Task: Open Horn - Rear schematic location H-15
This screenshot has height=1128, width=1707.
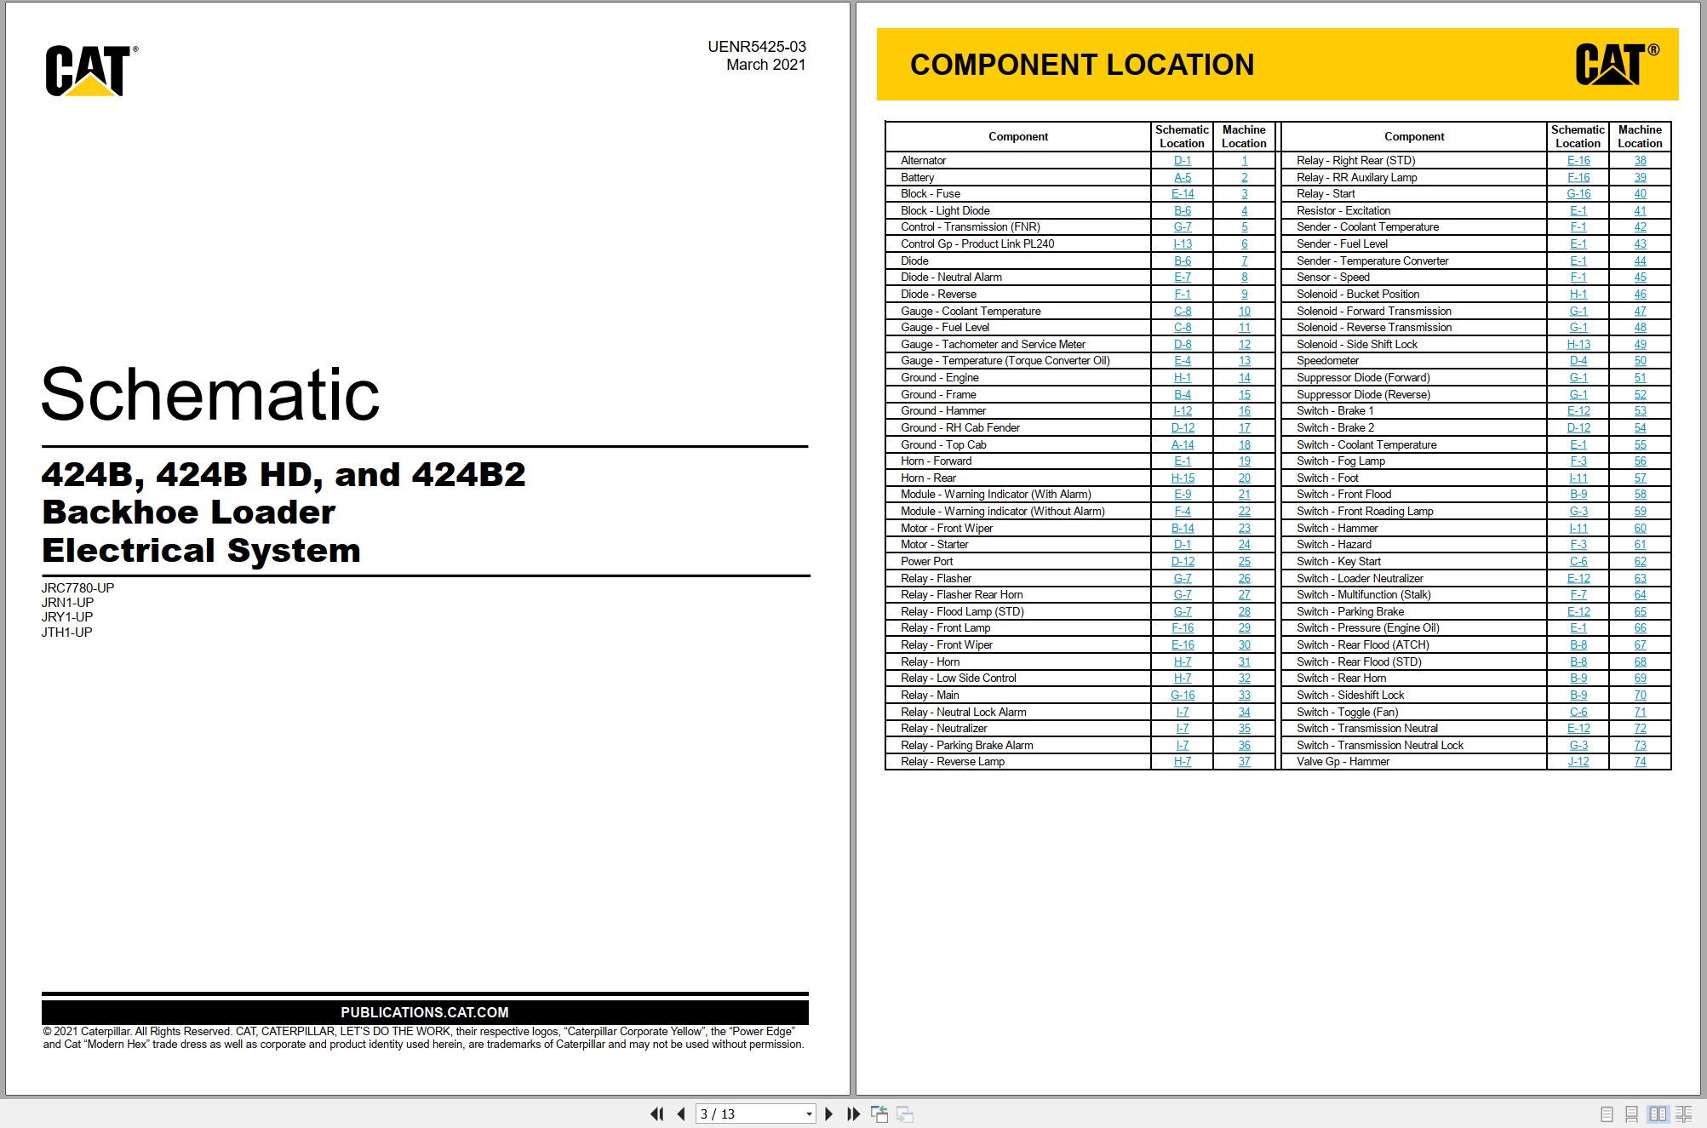Action: [1183, 478]
